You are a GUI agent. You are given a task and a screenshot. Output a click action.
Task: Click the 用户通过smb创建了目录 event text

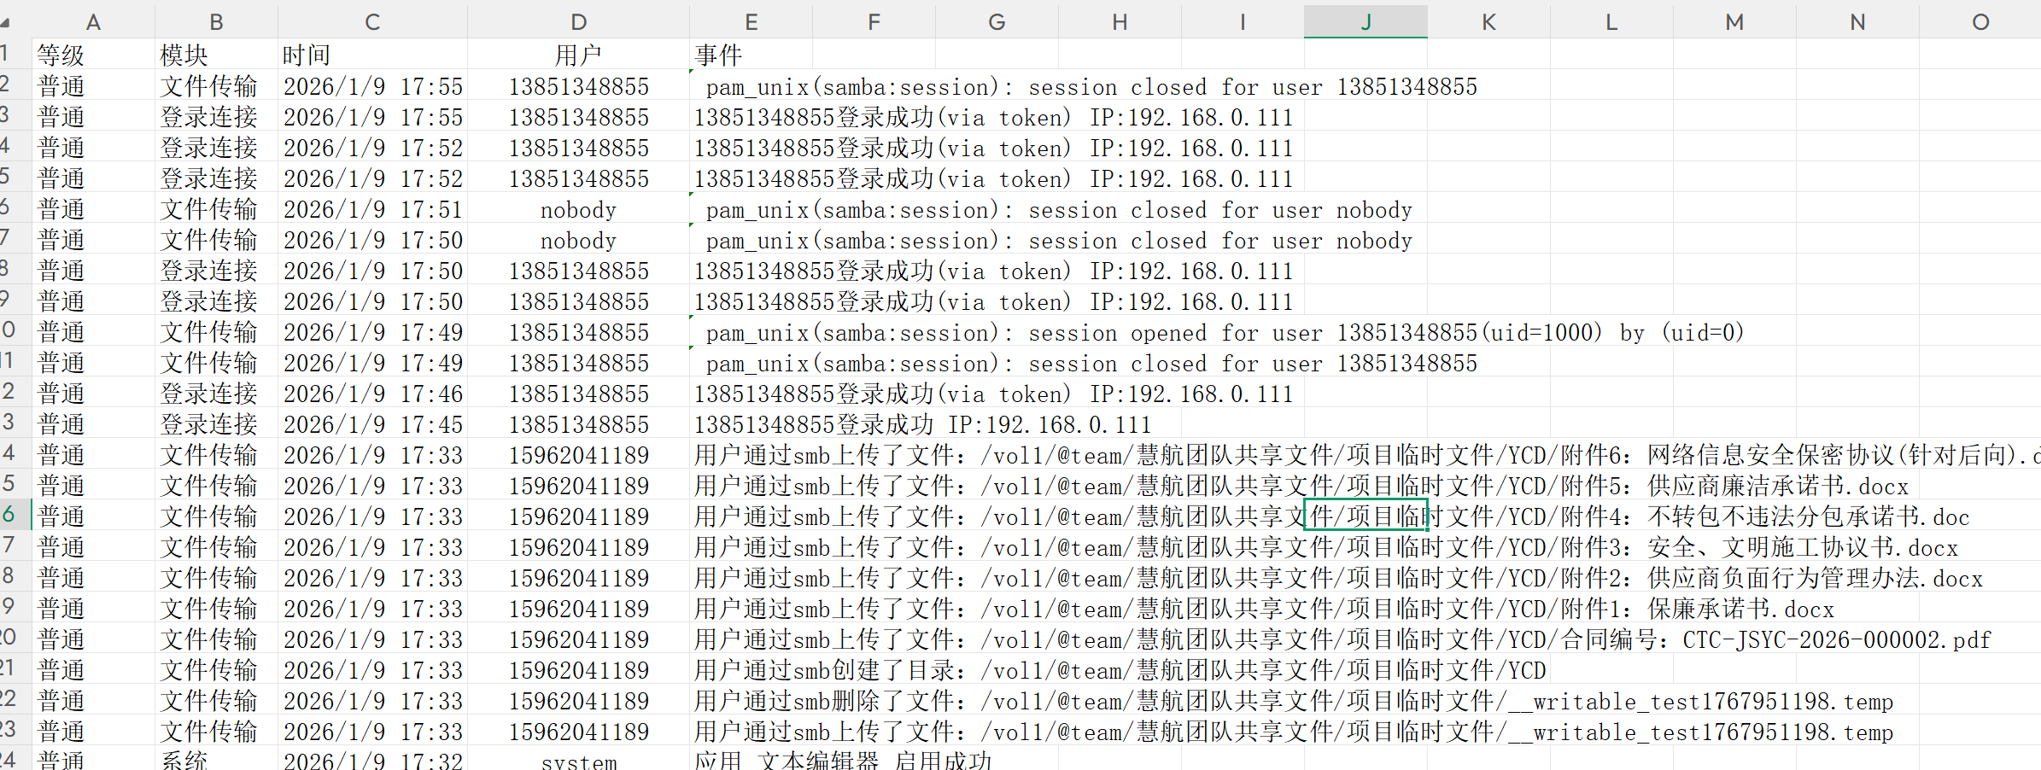click(1120, 670)
